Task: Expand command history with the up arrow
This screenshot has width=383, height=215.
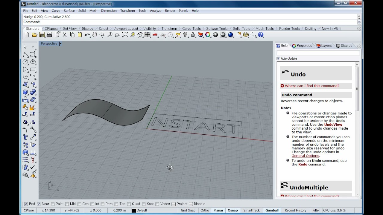Action: coord(359,17)
